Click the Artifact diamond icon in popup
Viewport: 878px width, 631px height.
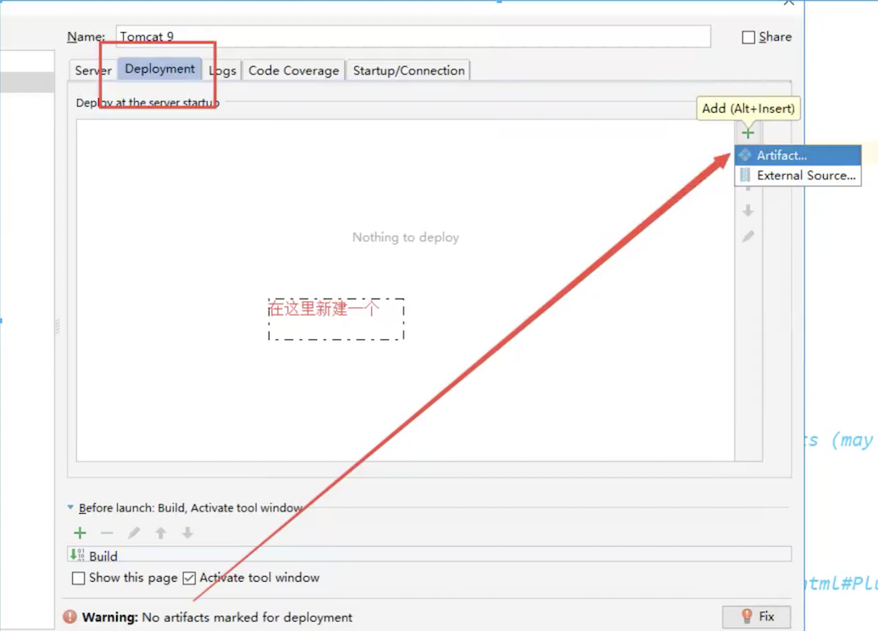745,154
